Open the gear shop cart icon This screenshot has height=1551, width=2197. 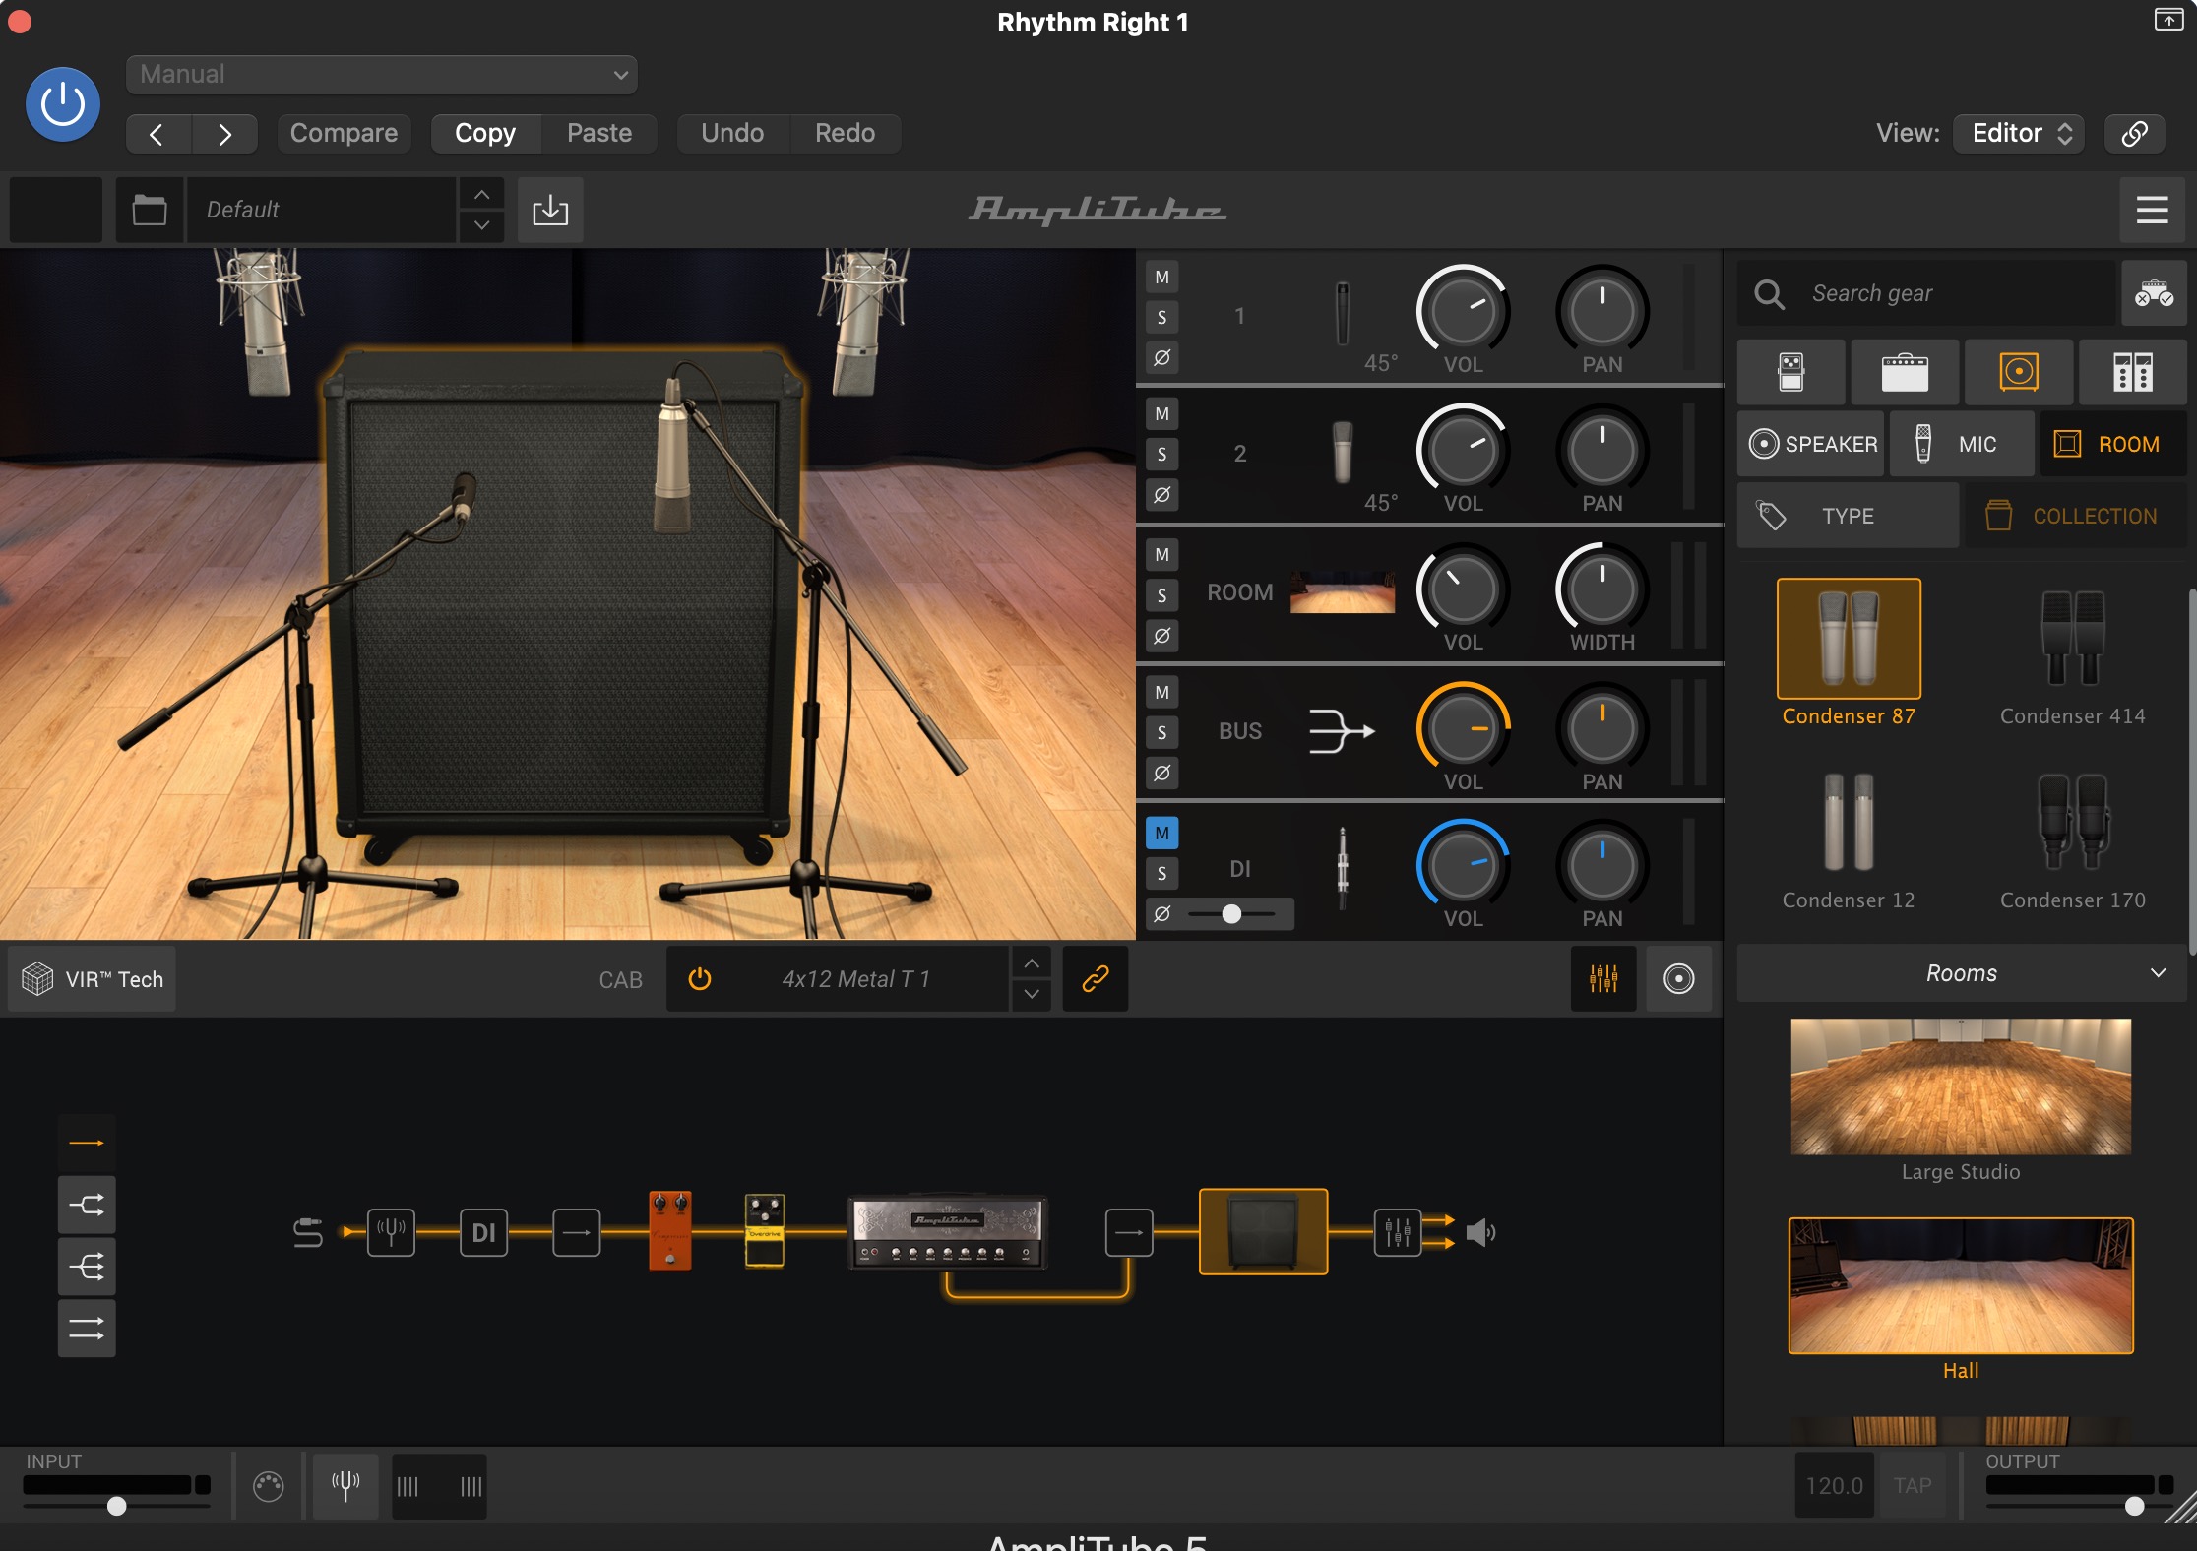pos(2154,293)
